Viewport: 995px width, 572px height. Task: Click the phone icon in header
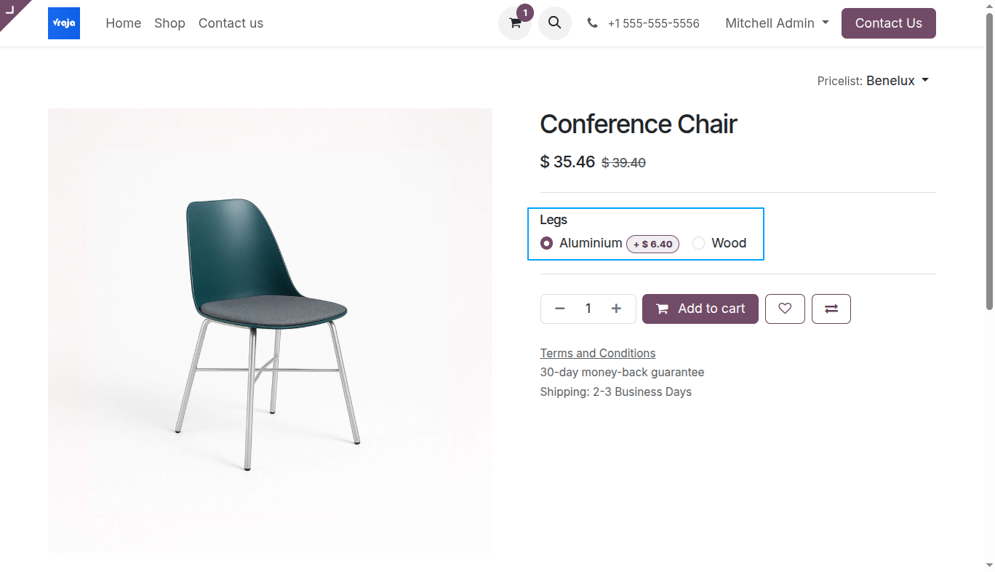[593, 23]
